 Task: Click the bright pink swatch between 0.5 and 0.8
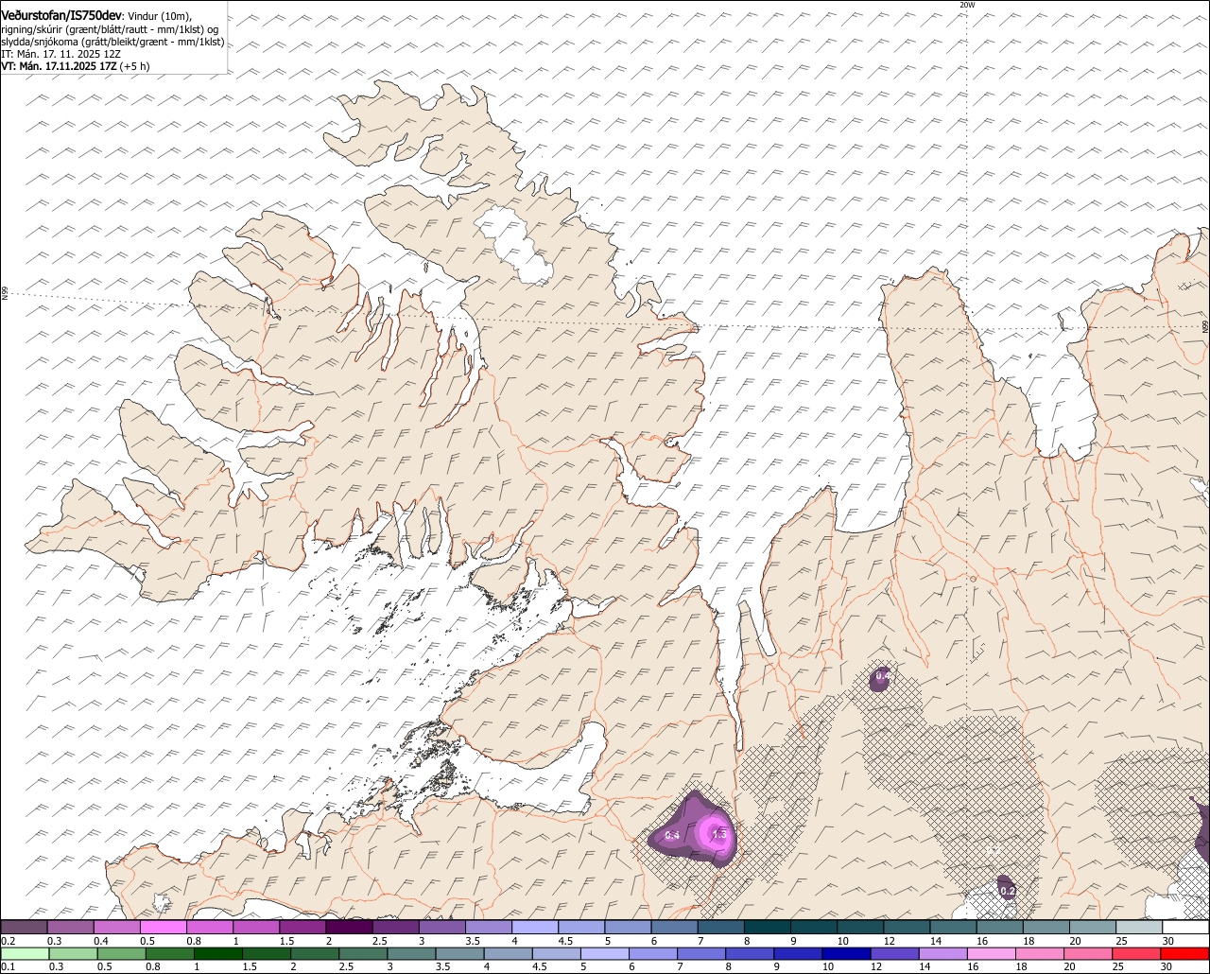pos(164,927)
